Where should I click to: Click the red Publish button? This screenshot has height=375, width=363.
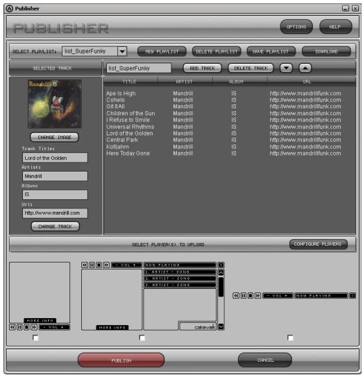click(x=121, y=360)
